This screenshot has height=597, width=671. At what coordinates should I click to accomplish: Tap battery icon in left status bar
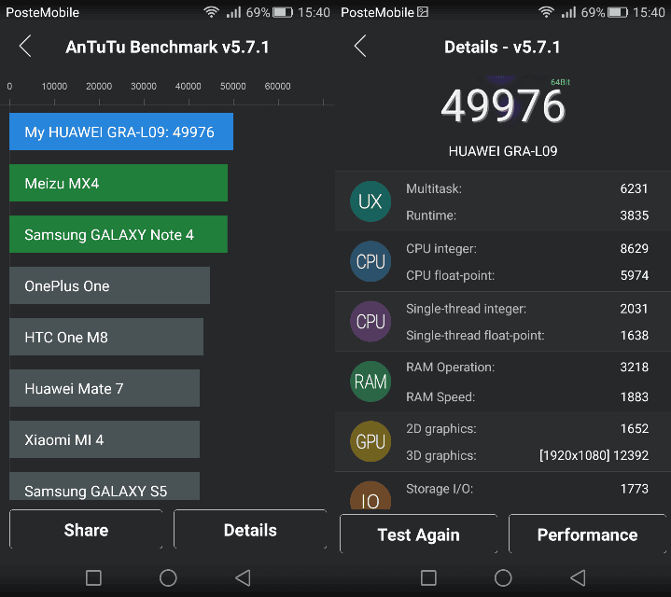pos(283,12)
